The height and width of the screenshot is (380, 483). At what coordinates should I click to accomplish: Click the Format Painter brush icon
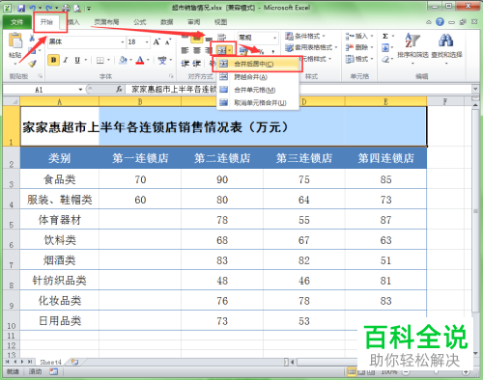point(32,64)
